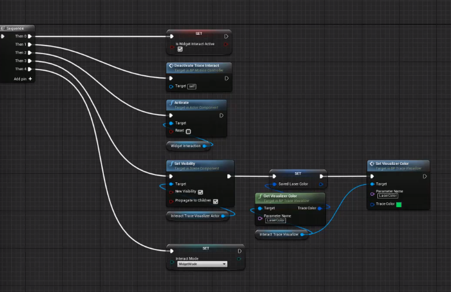Screen dimensions: 451x292
Task: Click the Widget Interaction variable output pin
Action: 204,146
